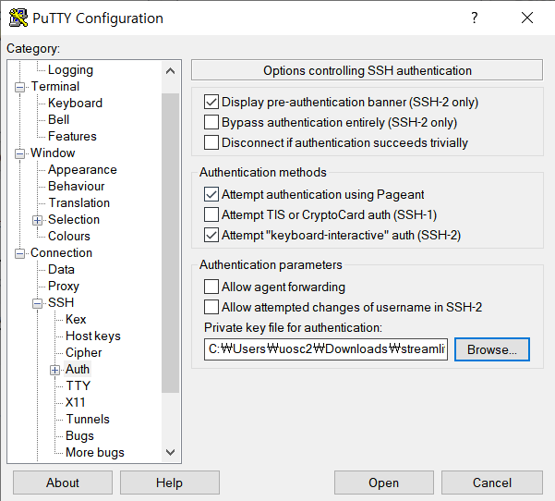Select the Bugs category

(x=79, y=435)
